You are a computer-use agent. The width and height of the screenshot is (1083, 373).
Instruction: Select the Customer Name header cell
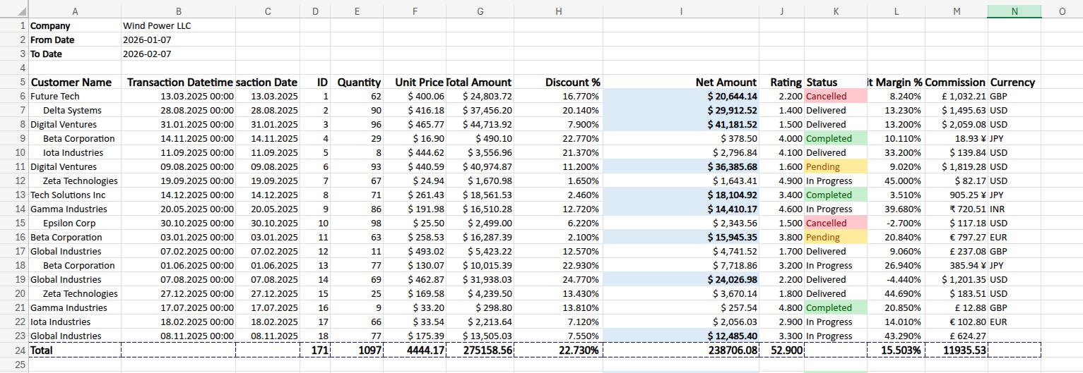(71, 82)
